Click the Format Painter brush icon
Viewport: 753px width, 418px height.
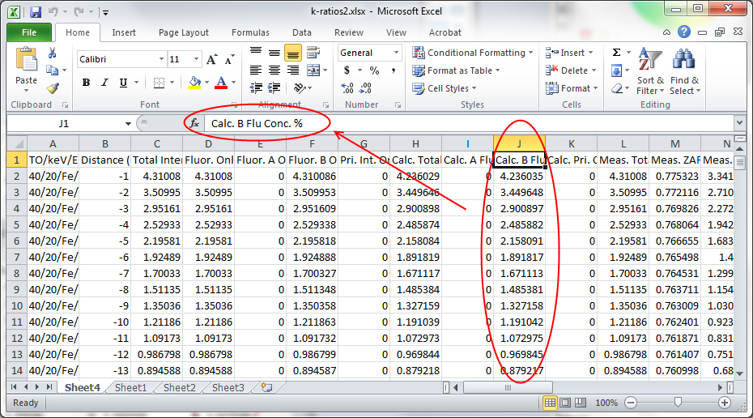53,88
